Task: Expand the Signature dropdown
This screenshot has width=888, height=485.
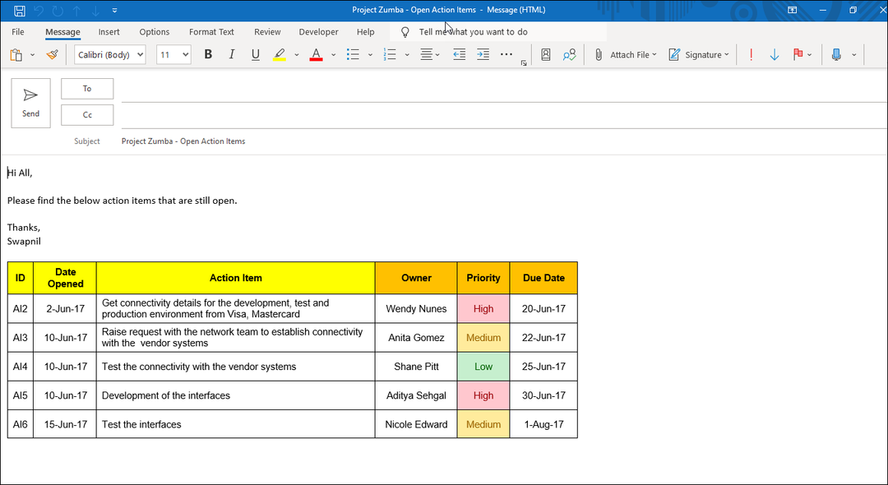Action: [698, 55]
